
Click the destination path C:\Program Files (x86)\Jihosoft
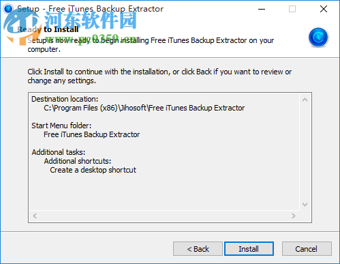click(144, 108)
